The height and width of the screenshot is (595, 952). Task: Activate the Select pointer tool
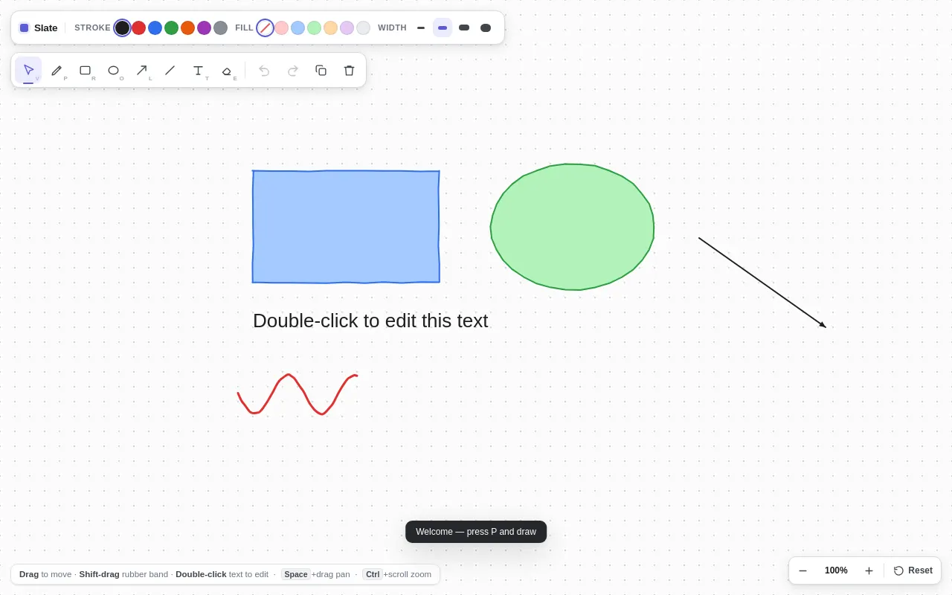(x=28, y=70)
